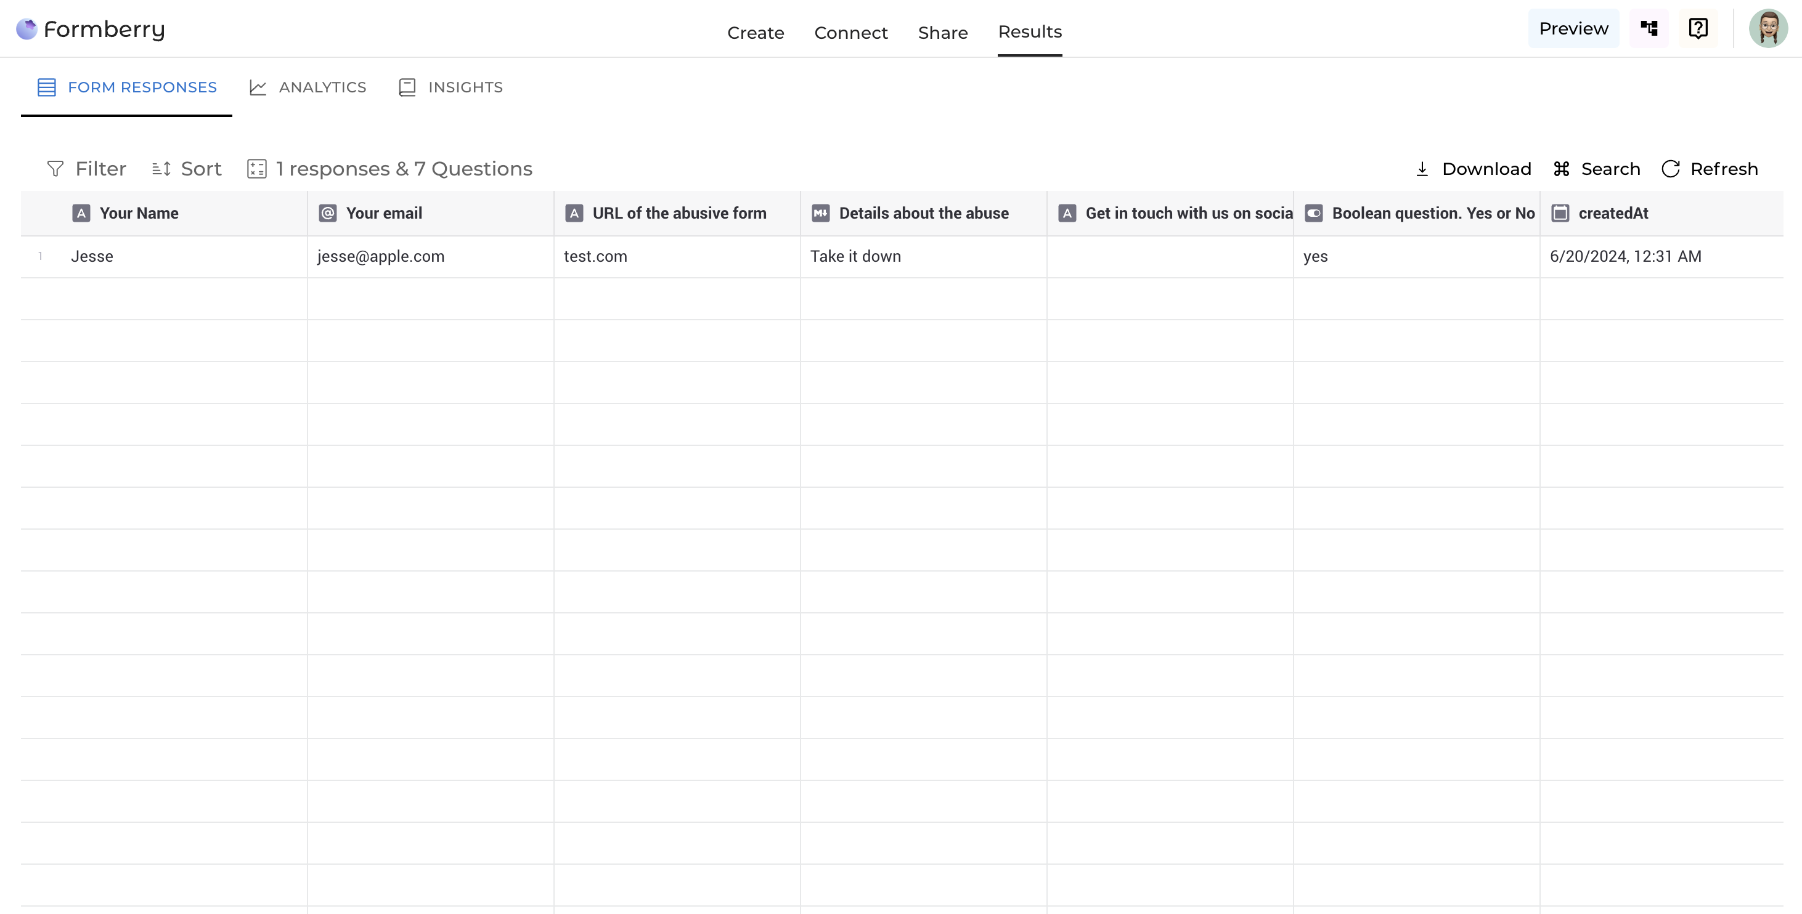Viewport: 1802px width, 914px height.
Task: Click the 1 responses & 7 Questions summary
Action: [389, 169]
